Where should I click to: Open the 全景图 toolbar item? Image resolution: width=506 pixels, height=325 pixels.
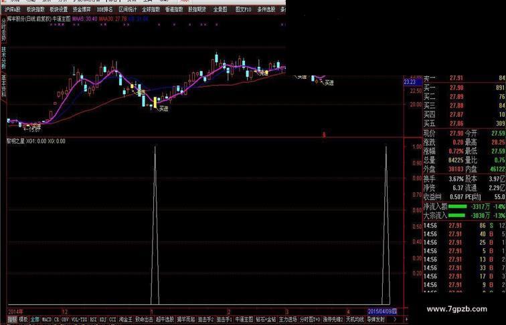(220, 9)
